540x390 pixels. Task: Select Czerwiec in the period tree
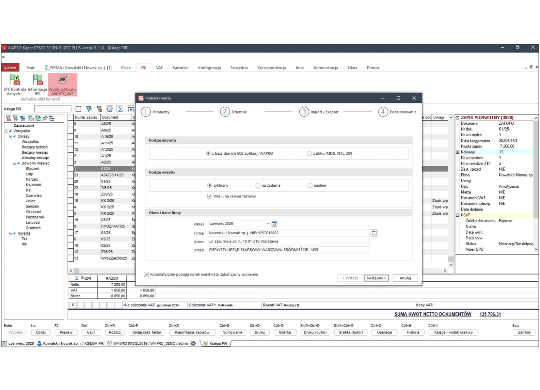click(x=34, y=196)
